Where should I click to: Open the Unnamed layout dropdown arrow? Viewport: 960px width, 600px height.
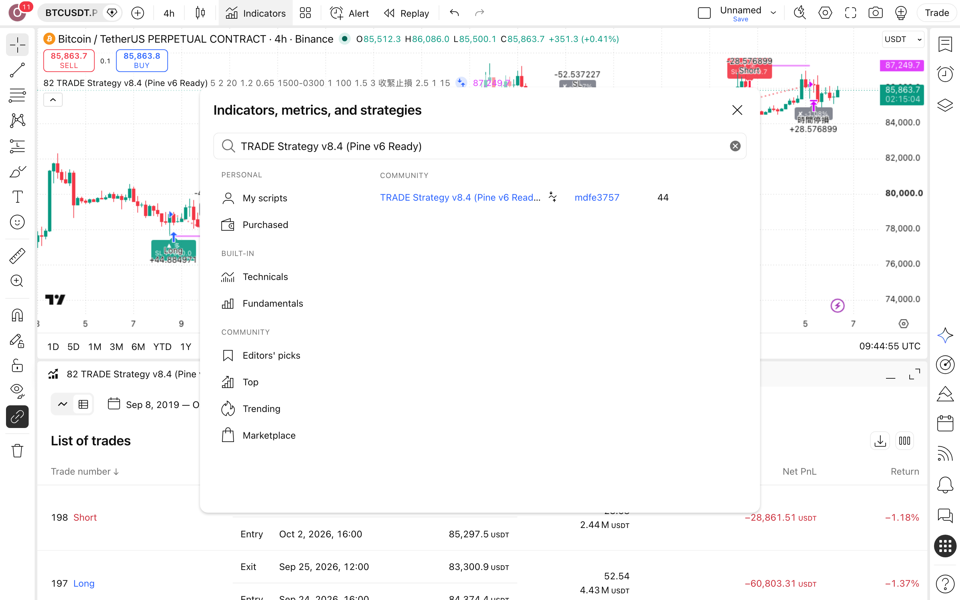773,13
